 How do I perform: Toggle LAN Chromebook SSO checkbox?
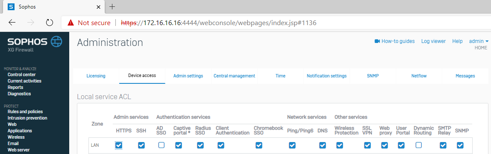click(259, 145)
